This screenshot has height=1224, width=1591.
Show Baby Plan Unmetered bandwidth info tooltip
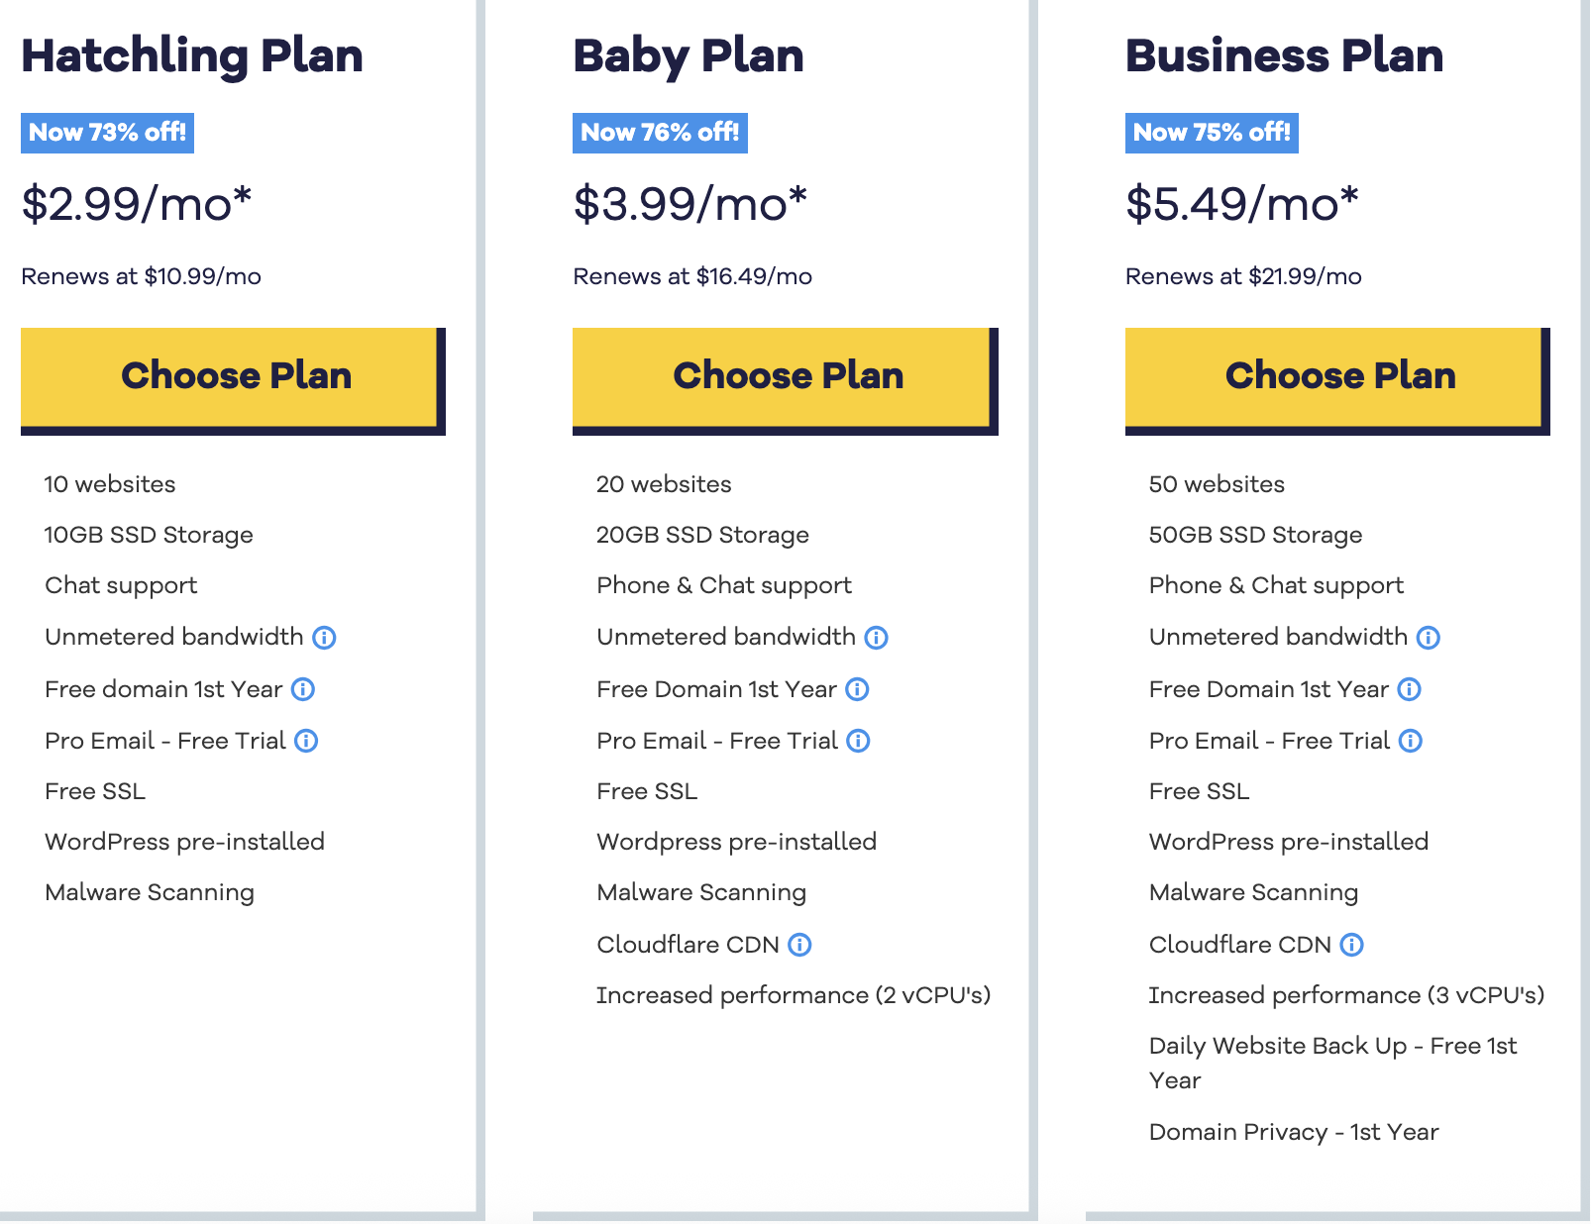876,638
